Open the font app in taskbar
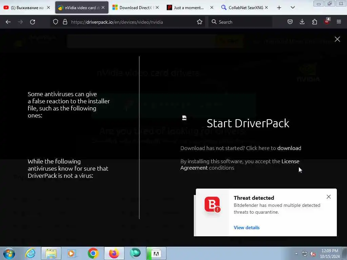Viewport: 347px width, 260px height. (156, 253)
